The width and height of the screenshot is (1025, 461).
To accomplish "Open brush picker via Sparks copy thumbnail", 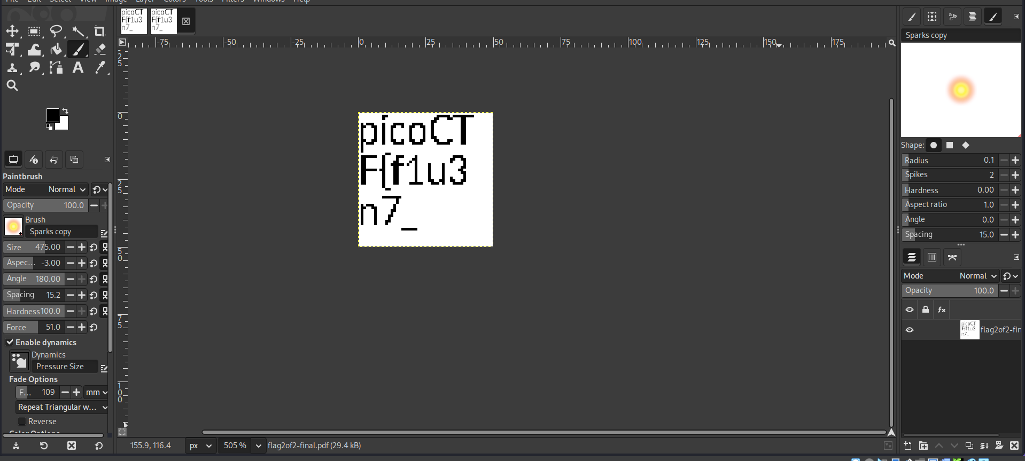I will click(13, 226).
